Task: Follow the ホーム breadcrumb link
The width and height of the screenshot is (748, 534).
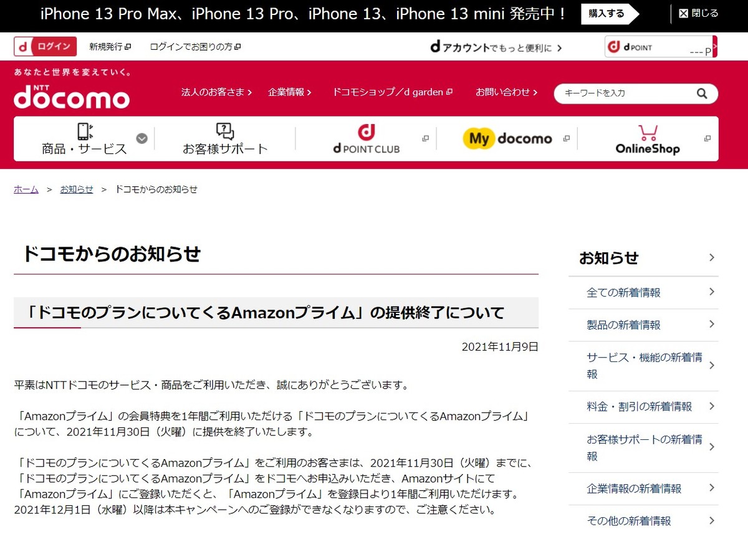Action: click(x=26, y=189)
